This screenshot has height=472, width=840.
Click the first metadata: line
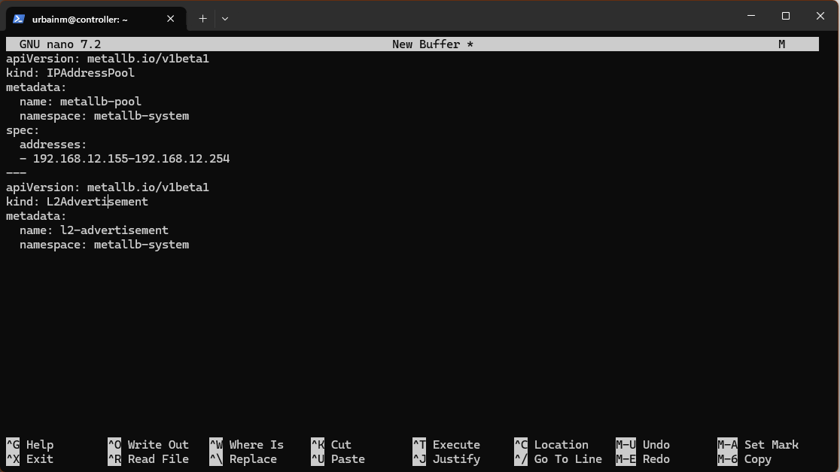pos(36,87)
